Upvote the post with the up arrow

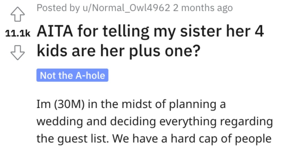[x=17, y=14]
